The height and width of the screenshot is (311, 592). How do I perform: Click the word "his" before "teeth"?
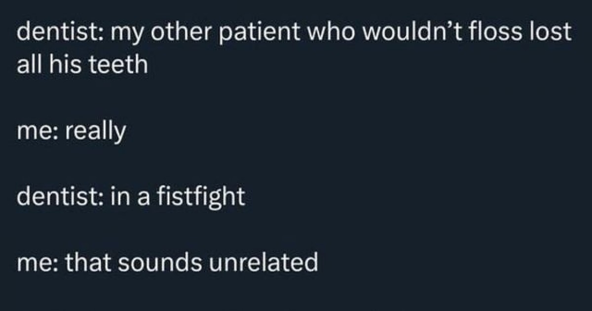pos(64,65)
